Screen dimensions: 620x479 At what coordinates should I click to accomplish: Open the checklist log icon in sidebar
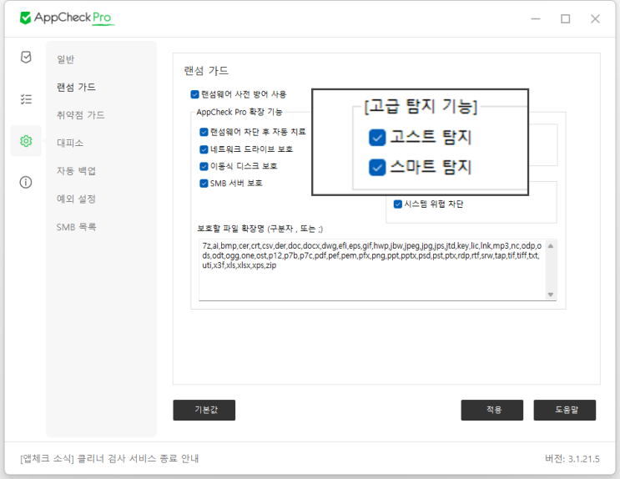click(26, 98)
